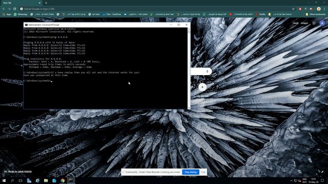Click the customize page pencil icon
328x184 pixels.
tap(322, 172)
